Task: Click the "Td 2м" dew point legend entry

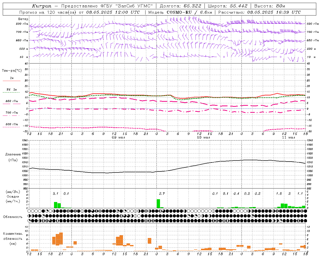Action: click(12, 89)
